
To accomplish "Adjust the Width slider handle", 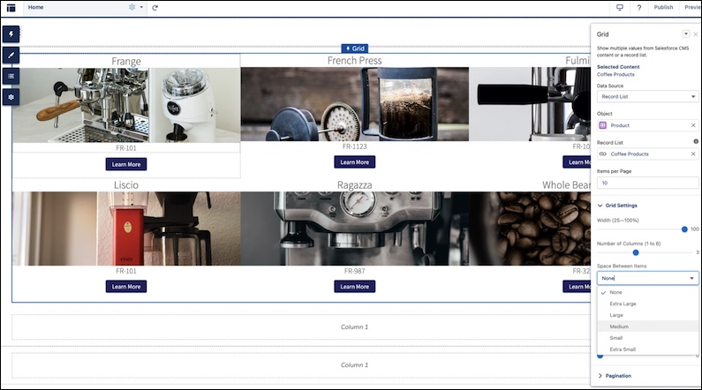I will [x=684, y=229].
